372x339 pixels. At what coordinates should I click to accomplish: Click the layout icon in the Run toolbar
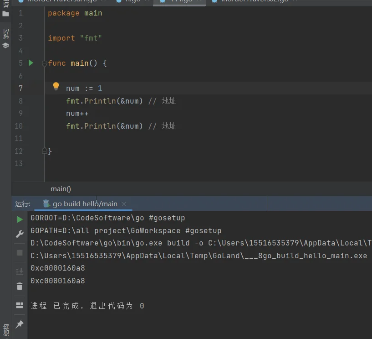pyautogui.click(x=20, y=305)
